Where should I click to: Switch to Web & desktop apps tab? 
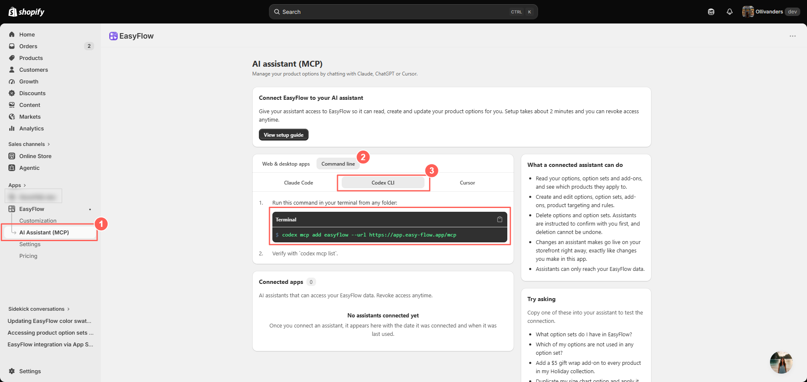(x=286, y=164)
